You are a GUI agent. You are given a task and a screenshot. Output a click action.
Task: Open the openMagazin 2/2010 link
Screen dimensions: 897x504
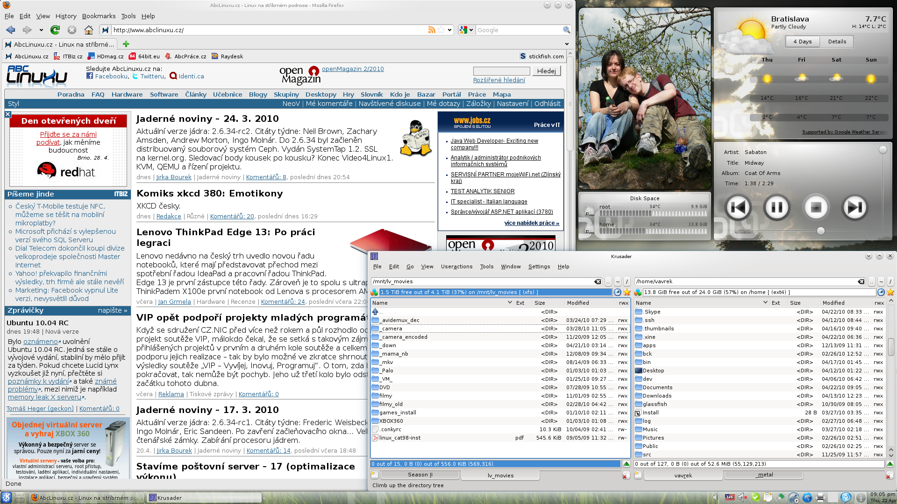point(353,69)
